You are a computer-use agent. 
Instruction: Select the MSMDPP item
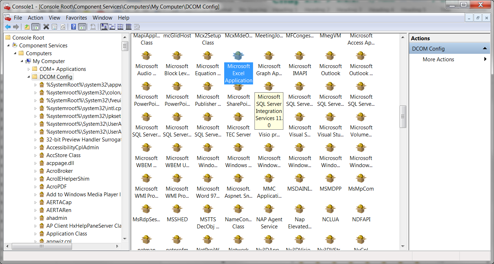pos(330,182)
